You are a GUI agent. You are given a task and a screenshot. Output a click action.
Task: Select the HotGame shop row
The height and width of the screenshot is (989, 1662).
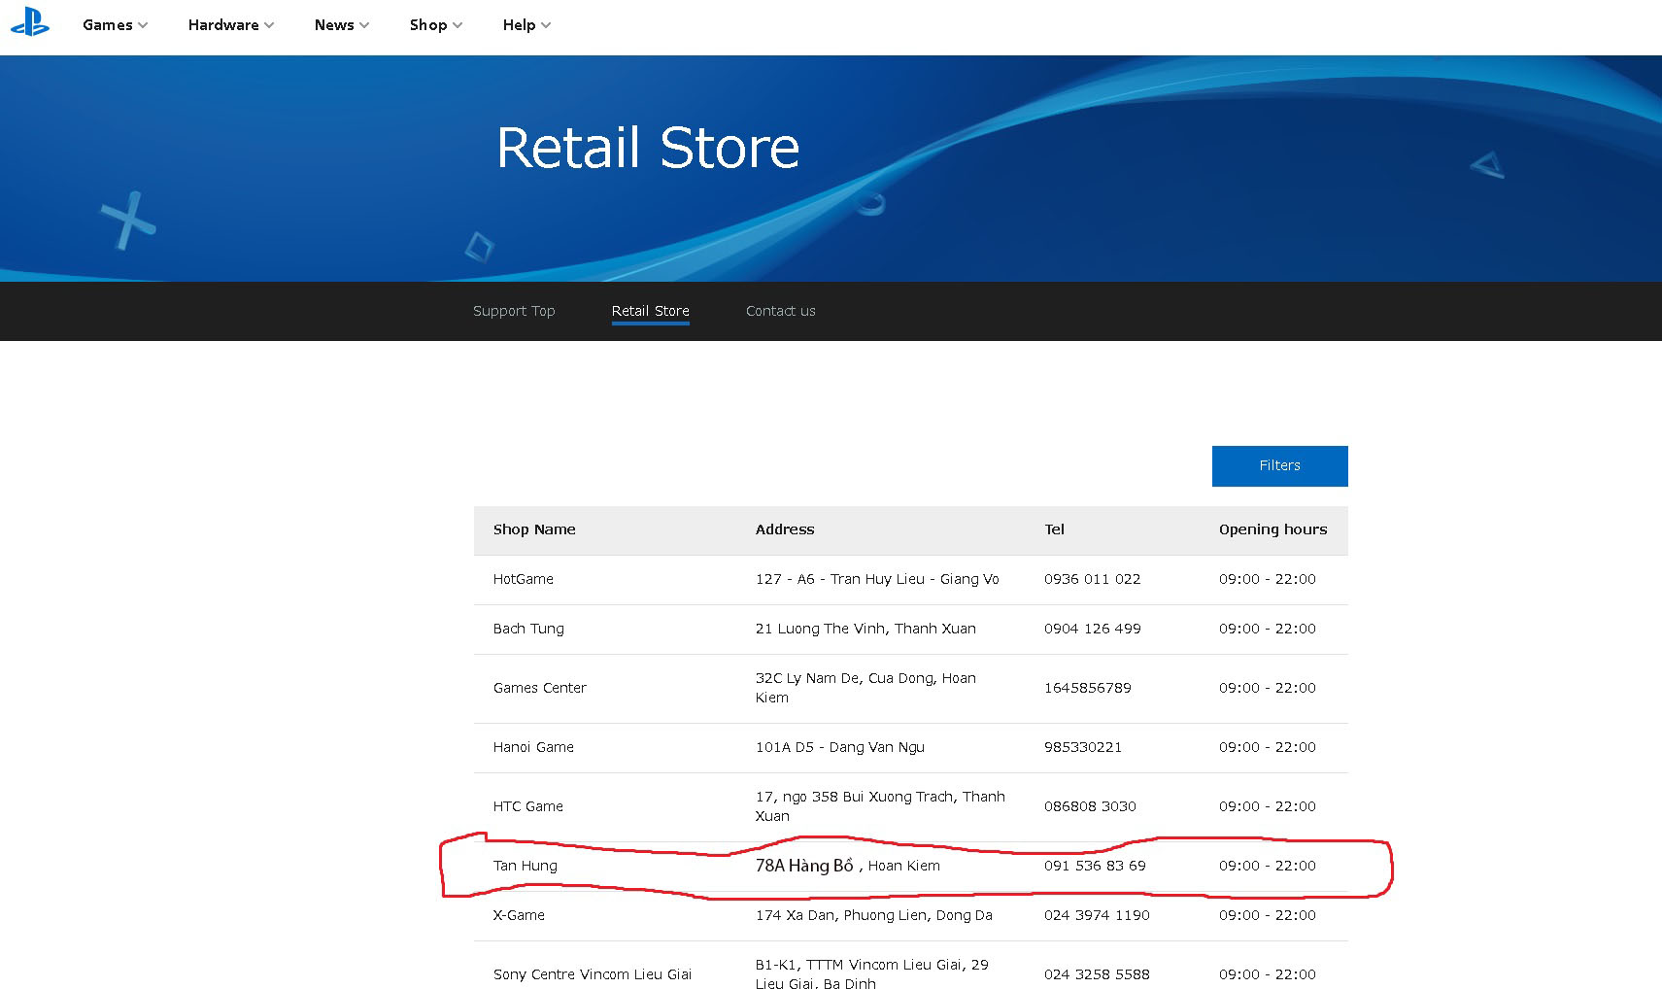pos(910,579)
